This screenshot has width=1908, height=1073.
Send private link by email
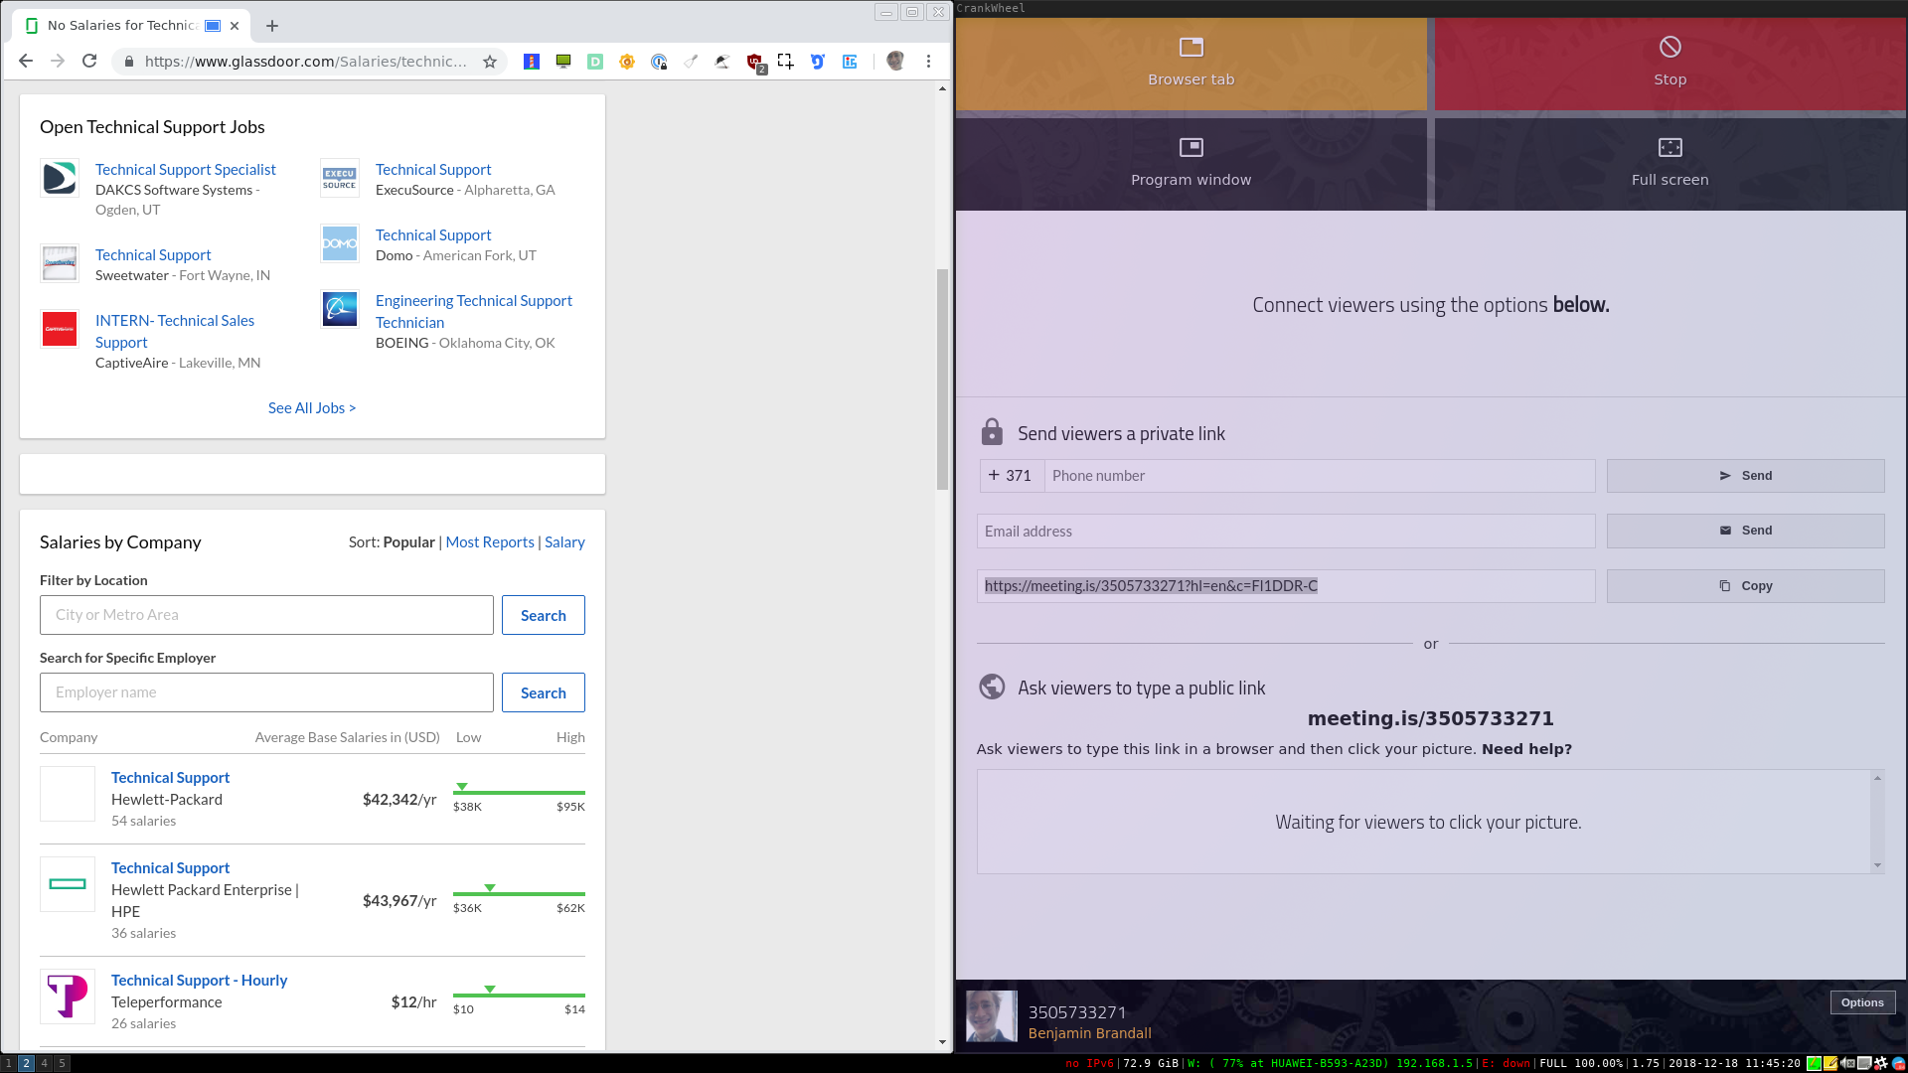click(1745, 531)
